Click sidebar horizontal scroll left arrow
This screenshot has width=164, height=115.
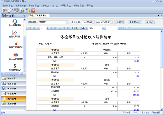[x=2, y=73]
